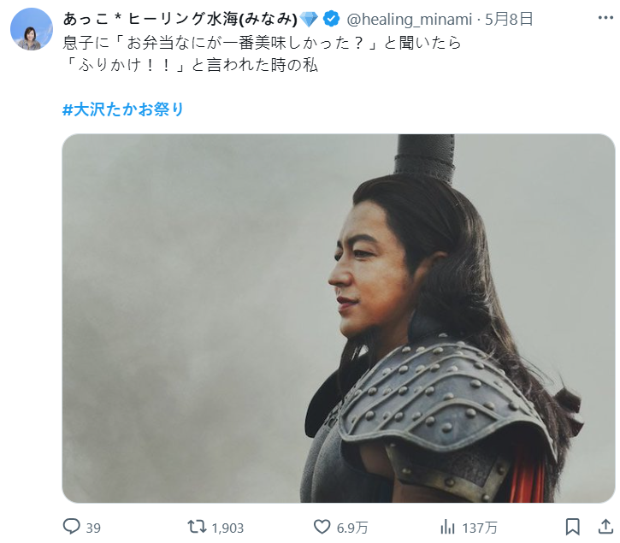Click the tweet line starting with 息子に
Viewport: 620px width, 543px height.
coord(263,42)
